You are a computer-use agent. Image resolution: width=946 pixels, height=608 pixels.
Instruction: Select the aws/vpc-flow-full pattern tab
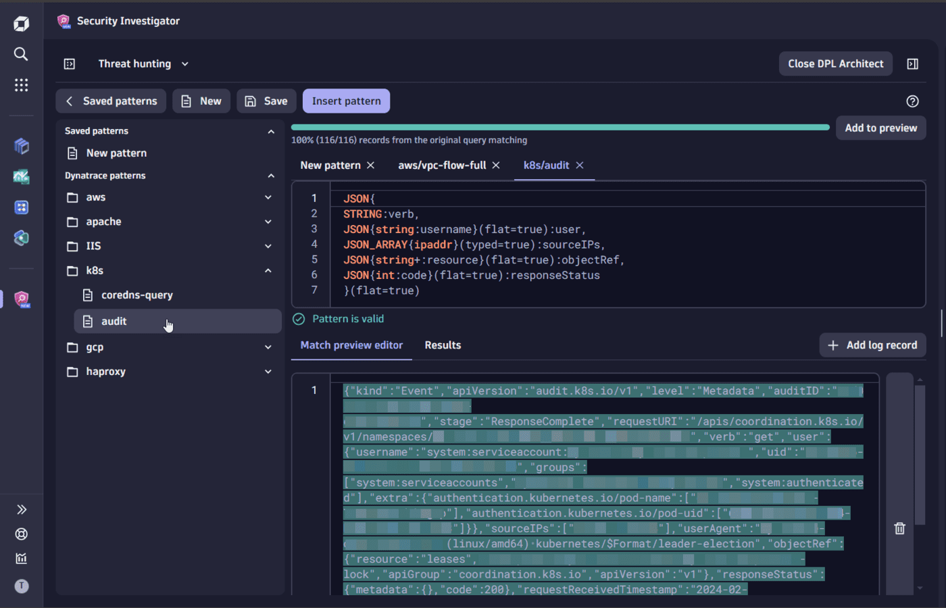443,165
